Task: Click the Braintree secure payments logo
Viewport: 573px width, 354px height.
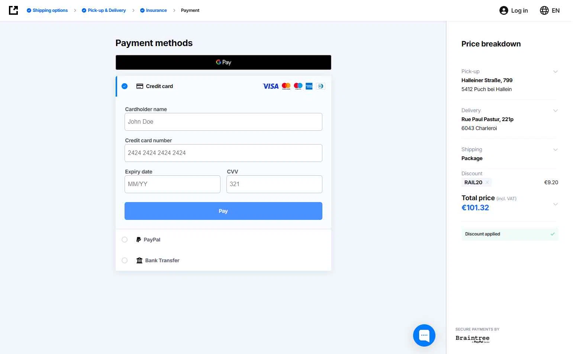Action: 473,339
